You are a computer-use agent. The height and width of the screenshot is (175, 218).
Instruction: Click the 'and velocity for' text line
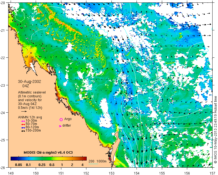(30, 100)
